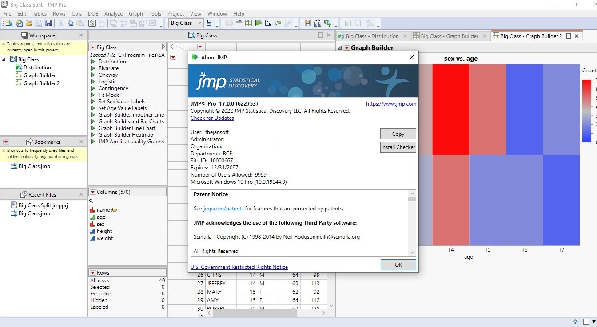
Task: Open the Bookmarks red triangle menu
Action: click(6, 142)
